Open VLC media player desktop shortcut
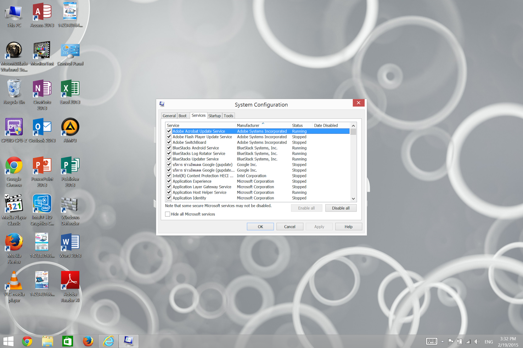 (x=14, y=287)
